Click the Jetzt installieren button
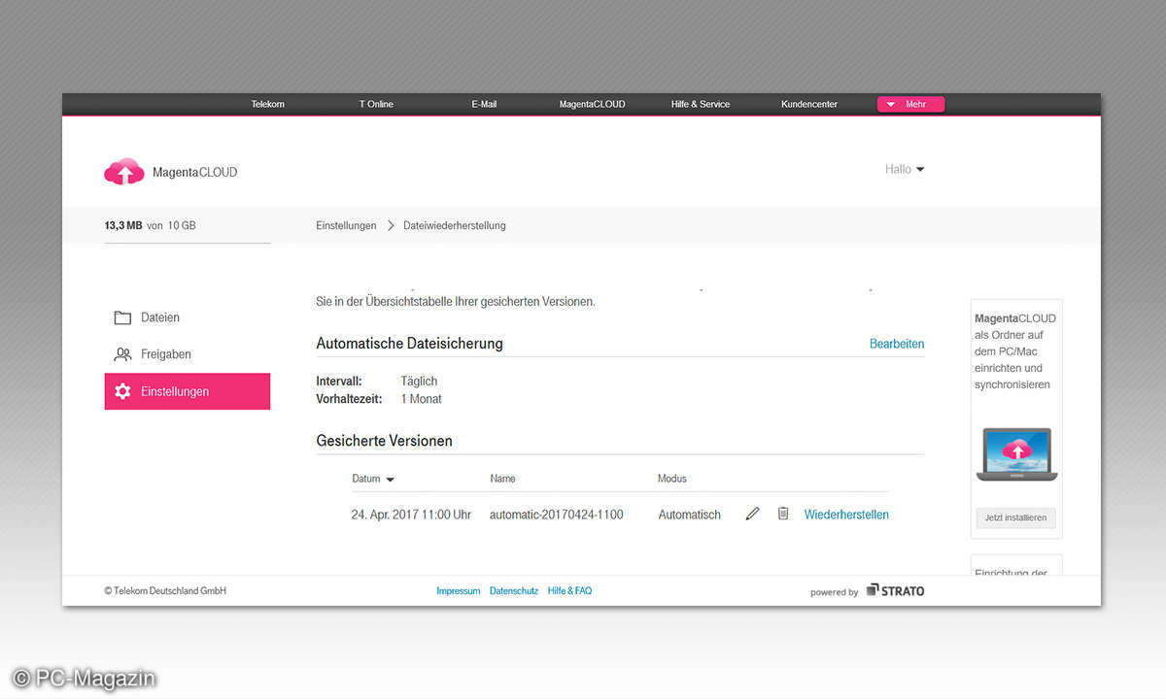The width and height of the screenshot is (1166, 699). [x=1016, y=517]
